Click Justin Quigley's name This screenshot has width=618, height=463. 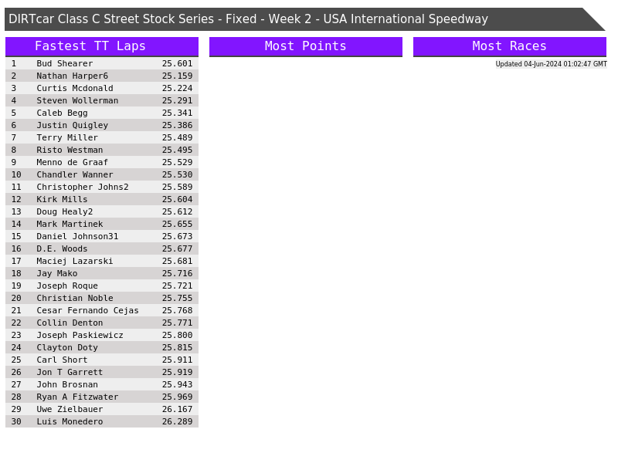click(x=72, y=125)
